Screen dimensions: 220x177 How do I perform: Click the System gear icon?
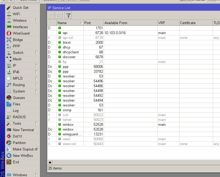point(9,91)
